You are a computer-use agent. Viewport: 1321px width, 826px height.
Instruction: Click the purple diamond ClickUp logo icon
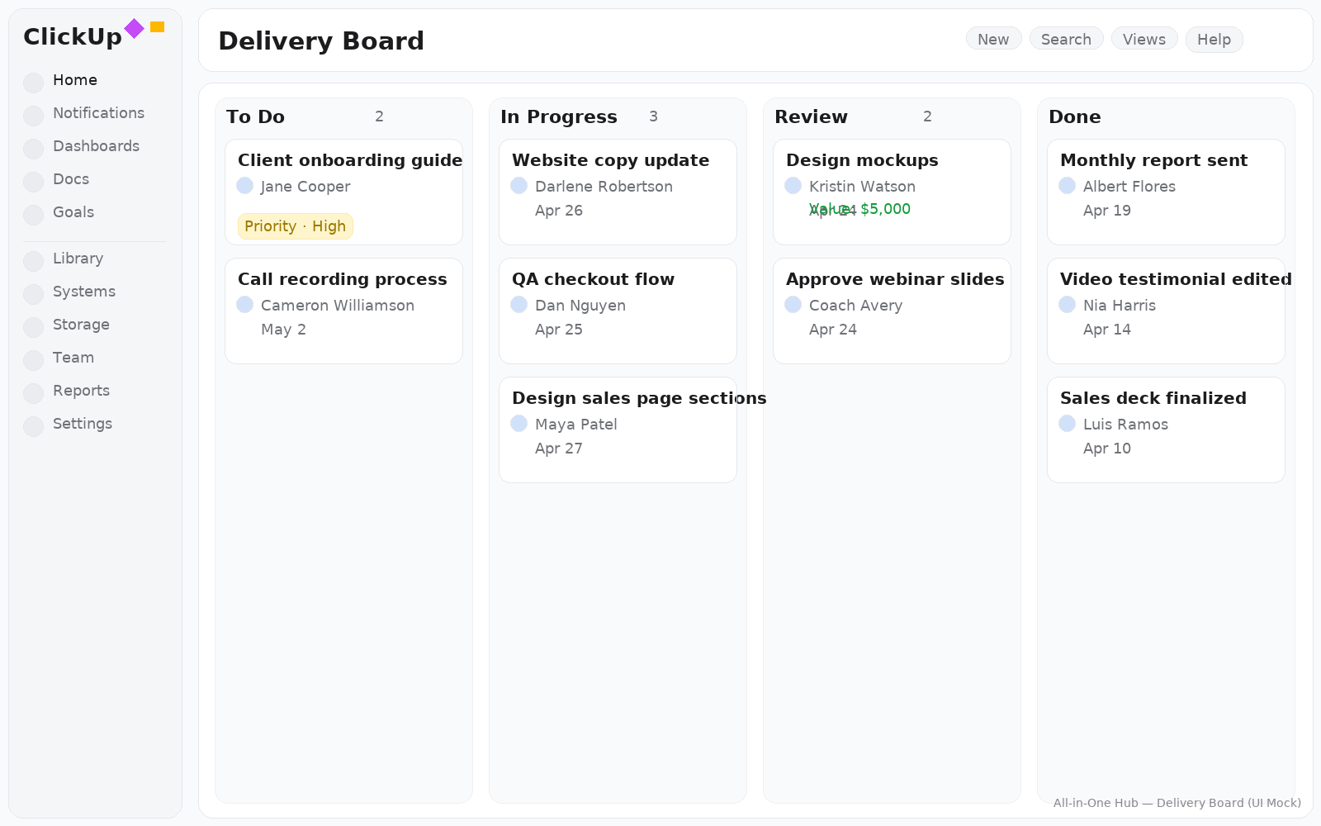(134, 29)
